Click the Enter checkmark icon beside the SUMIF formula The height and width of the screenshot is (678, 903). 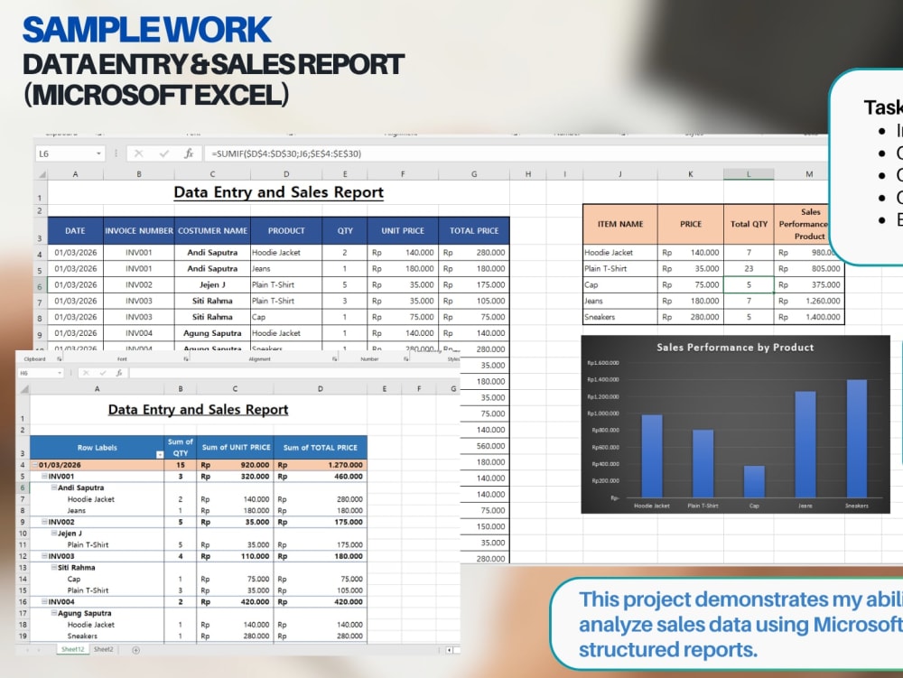tap(164, 153)
